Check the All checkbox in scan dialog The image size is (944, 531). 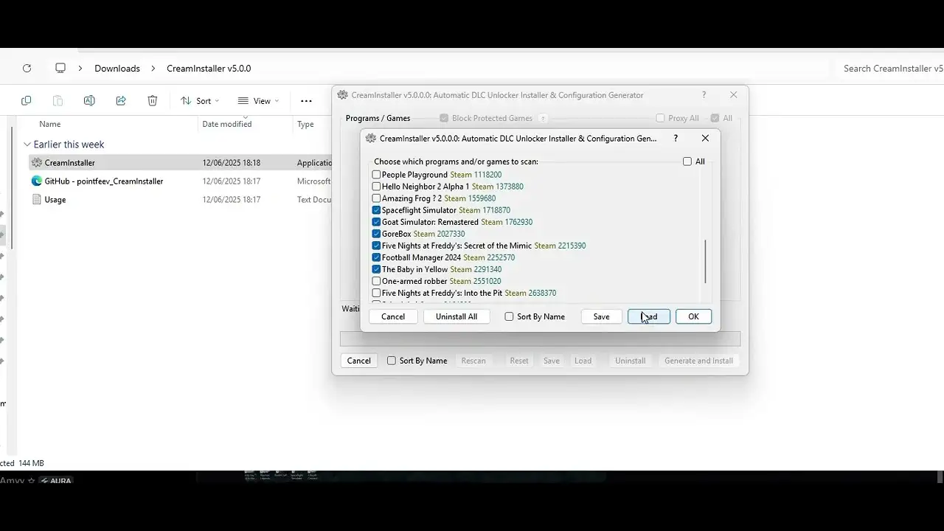click(x=687, y=162)
